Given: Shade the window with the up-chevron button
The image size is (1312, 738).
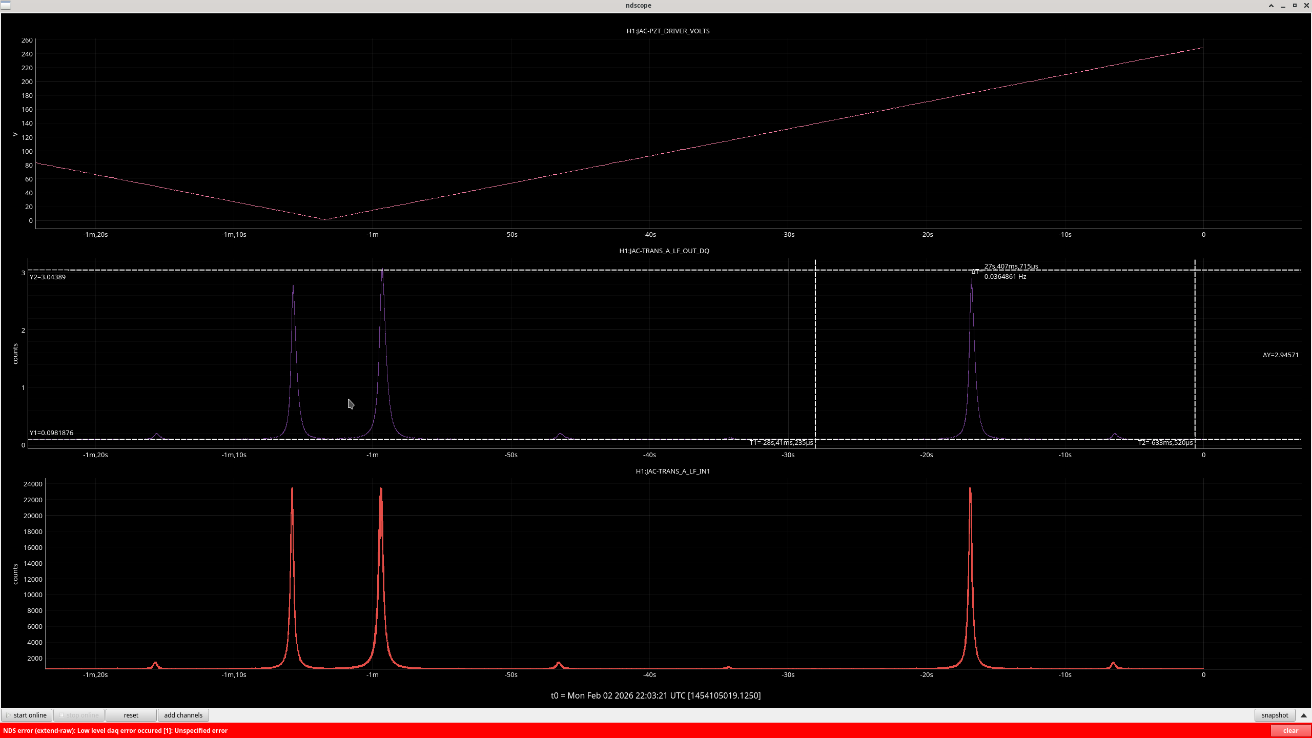Looking at the screenshot, I should [1271, 6].
